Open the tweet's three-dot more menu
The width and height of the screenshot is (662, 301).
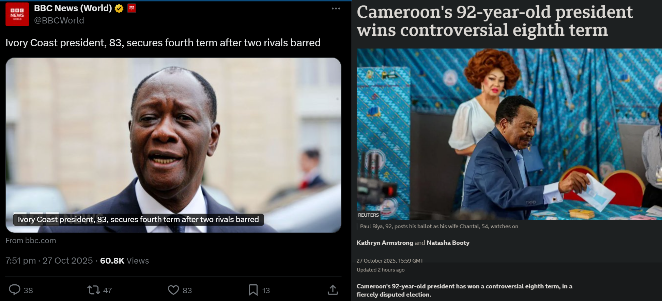[x=336, y=9]
